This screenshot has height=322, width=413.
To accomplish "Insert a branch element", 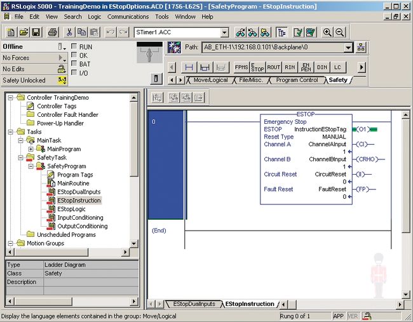I will (x=205, y=67).
